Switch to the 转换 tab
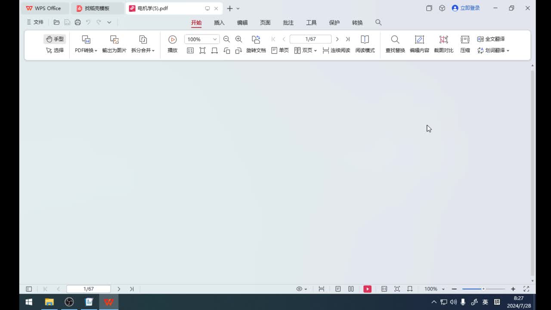This screenshot has height=310, width=551. coord(357,22)
